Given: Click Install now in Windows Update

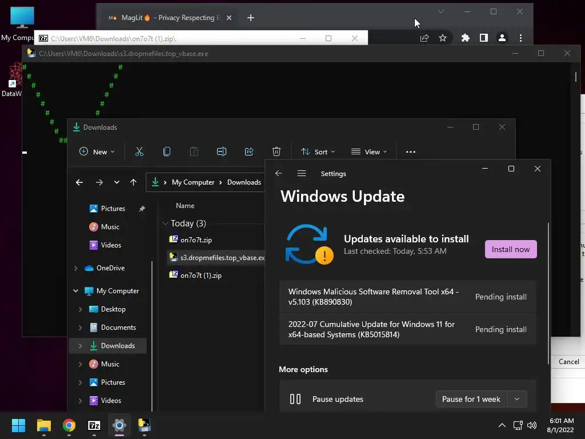Looking at the screenshot, I should 510,249.
